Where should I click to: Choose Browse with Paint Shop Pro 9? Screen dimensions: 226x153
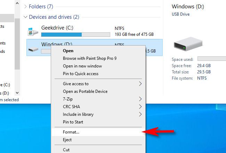[x=89, y=58]
